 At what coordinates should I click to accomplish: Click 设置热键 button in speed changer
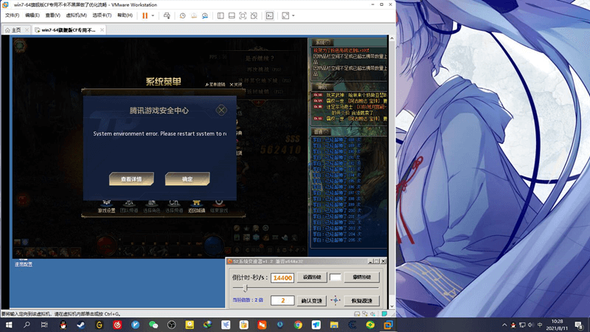312,277
